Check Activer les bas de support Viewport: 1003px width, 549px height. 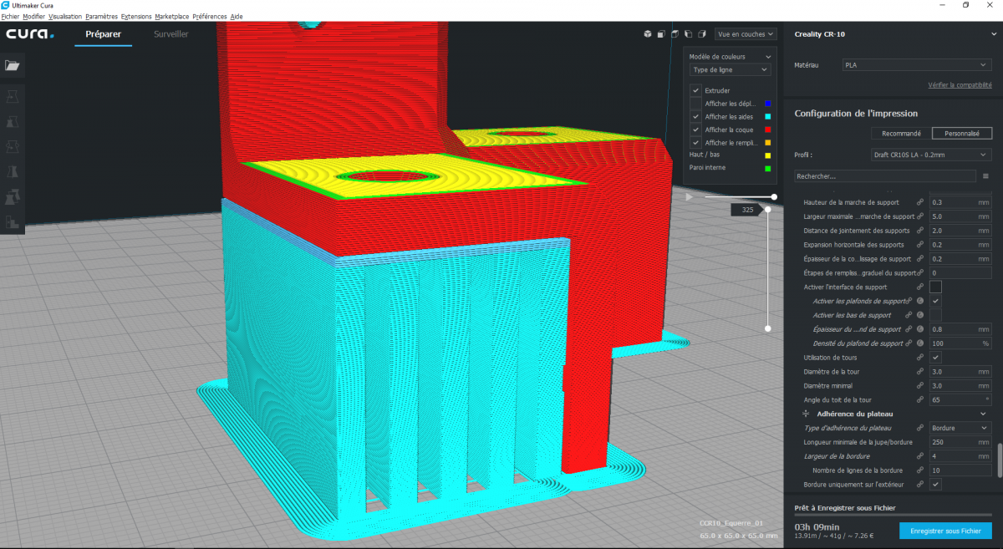pyautogui.click(x=936, y=315)
